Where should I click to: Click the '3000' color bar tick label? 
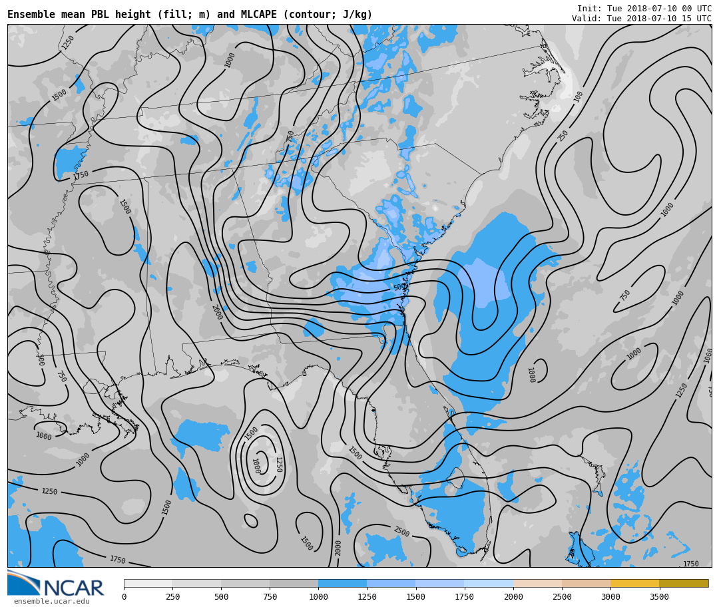[x=610, y=596]
